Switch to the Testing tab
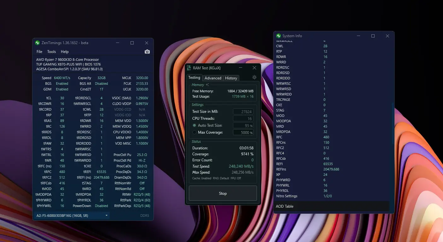 (194, 78)
